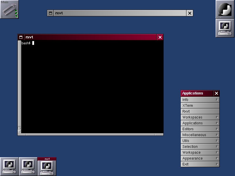The image size is (235, 176).
Task: Click the rxvt vertical scrollbar trough
Action: point(19,83)
